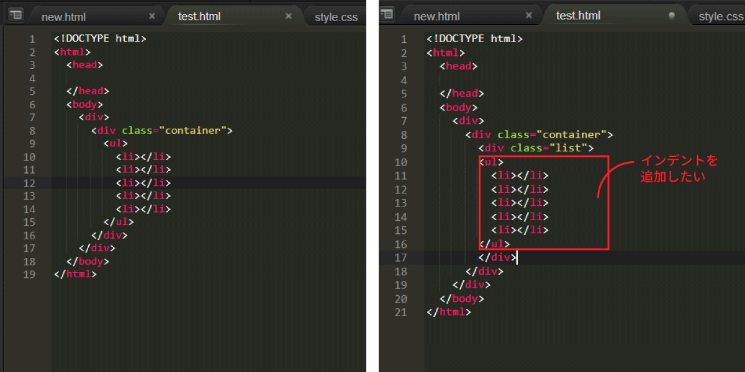
Task: Close the new.html tab in the right editor
Action: tap(529, 15)
